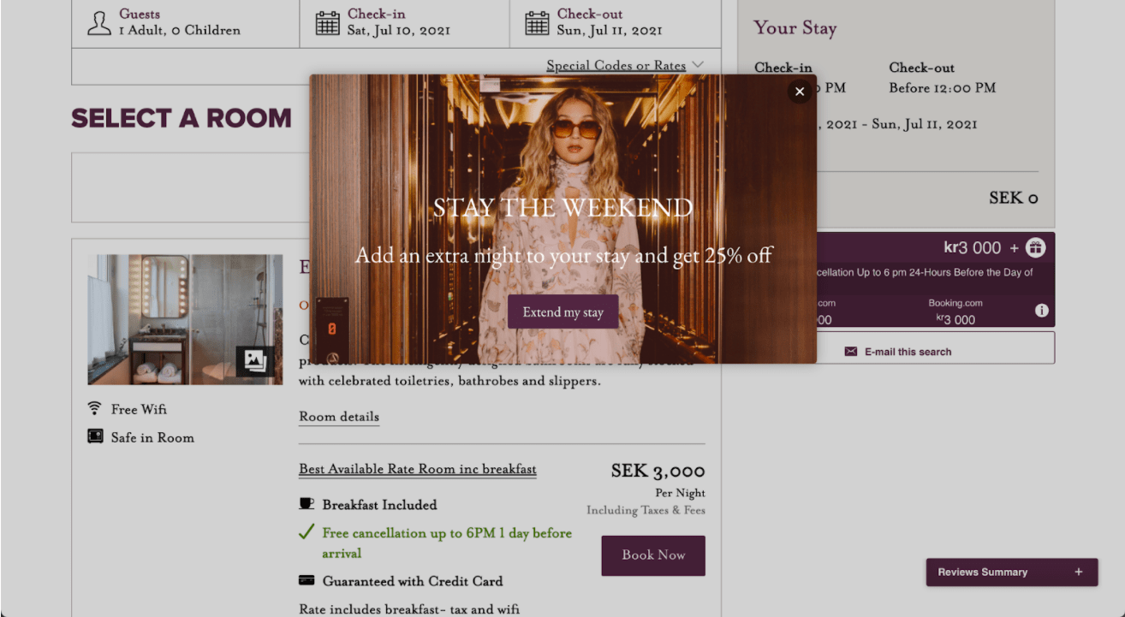Expand the Reviews Summary plus sign
Screen dimensions: 1125x617
pos(1079,573)
